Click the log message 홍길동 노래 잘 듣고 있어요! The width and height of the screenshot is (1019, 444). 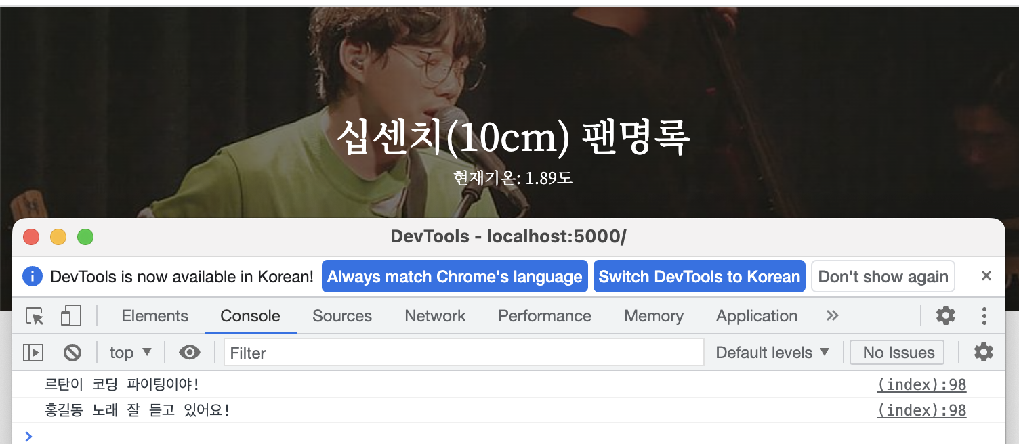pos(138,410)
